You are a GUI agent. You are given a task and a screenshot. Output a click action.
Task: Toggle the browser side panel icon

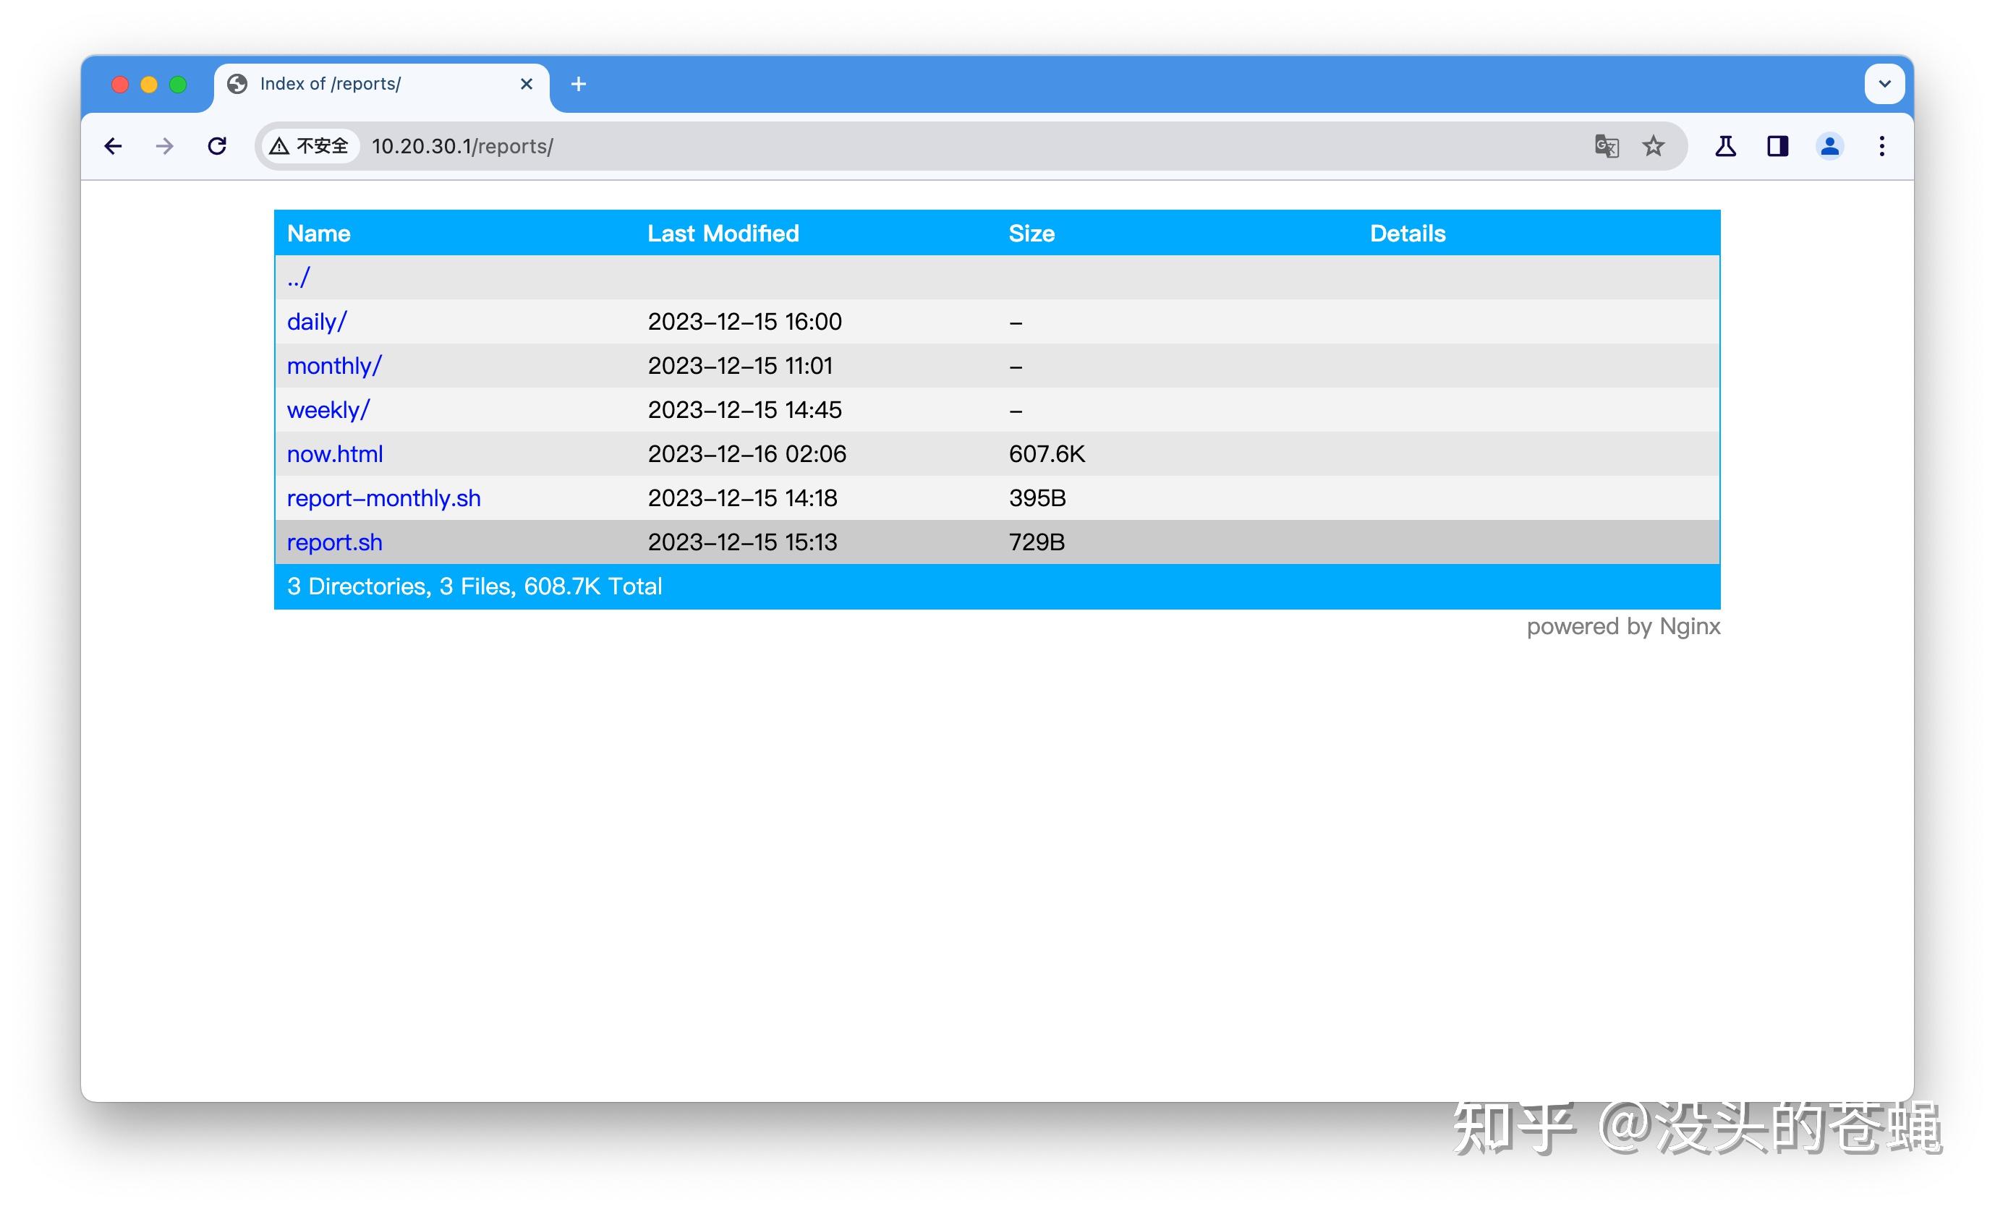click(x=1778, y=147)
